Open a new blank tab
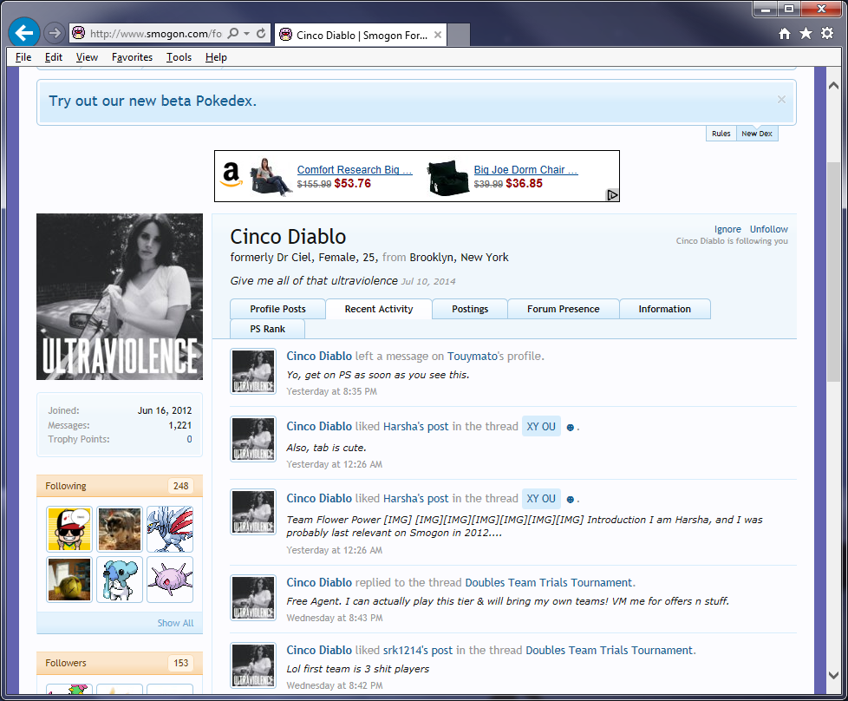The width and height of the screenshot is (848, 701). click(x=458, y=35)
